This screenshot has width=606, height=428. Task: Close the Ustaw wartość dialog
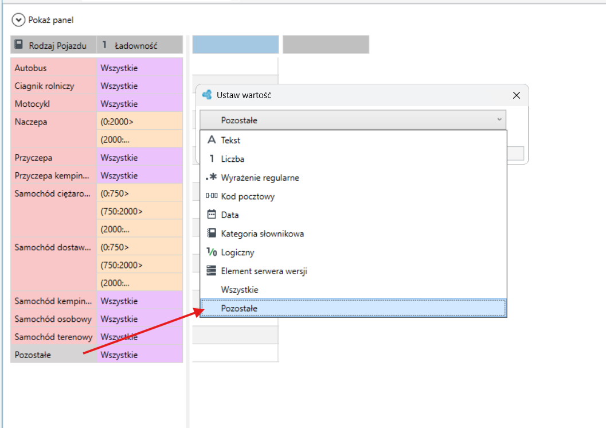(x=517, y=95)
